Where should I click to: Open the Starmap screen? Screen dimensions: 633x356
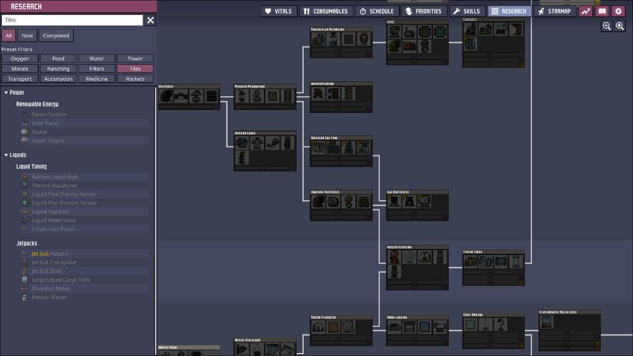click(x=555, y=11)
